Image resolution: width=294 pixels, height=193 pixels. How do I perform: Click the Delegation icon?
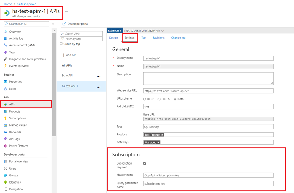pyautogui.click(x=6, y=189)
